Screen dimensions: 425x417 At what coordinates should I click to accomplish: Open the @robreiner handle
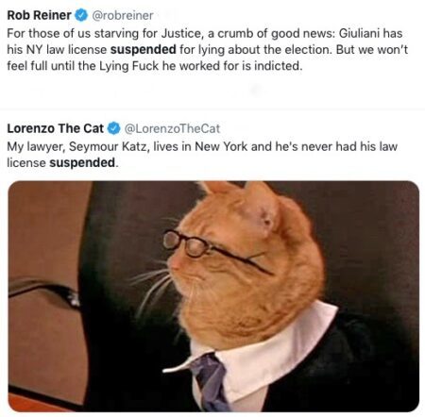click(x=123, y=15)
